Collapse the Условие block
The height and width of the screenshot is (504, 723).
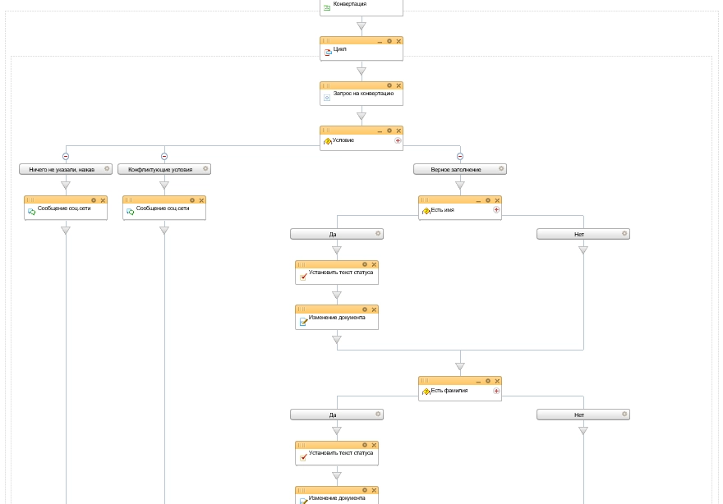380,131
